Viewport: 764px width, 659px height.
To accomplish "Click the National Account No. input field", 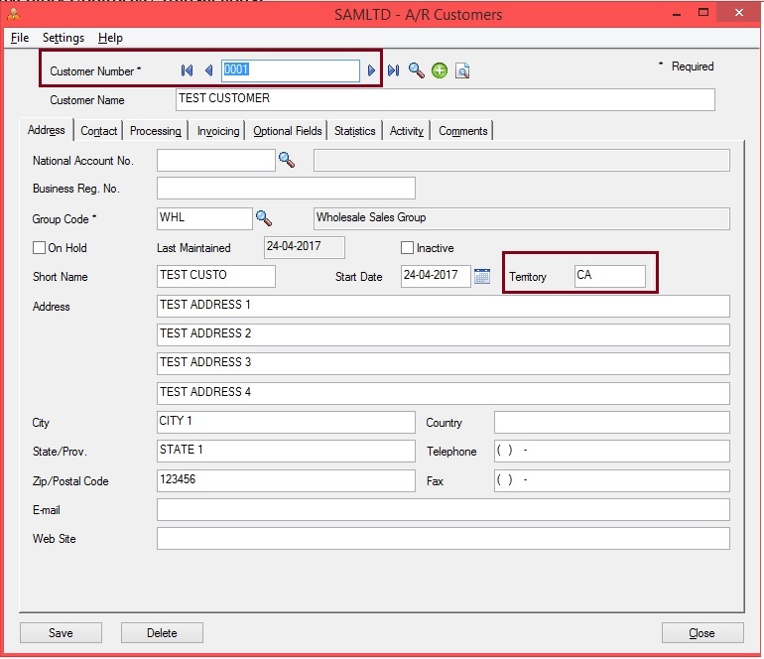I will tap(216, 160).
